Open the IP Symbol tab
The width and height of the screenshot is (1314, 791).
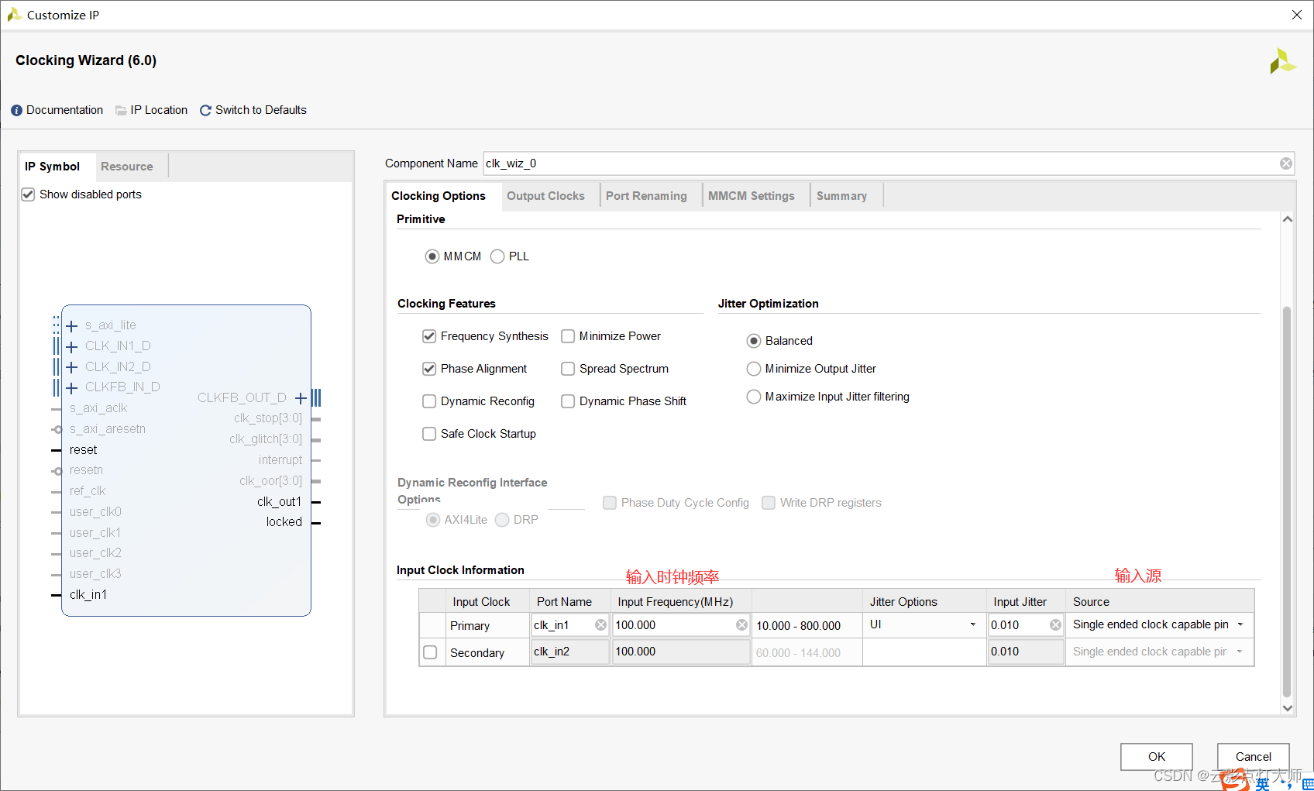[53, 167]
